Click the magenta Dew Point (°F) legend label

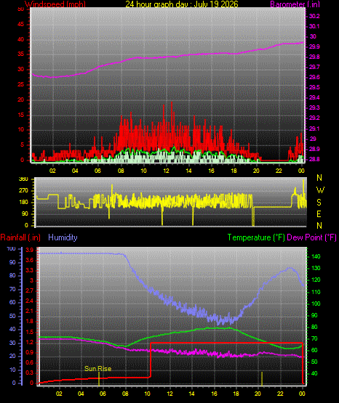tap(311, 237)
